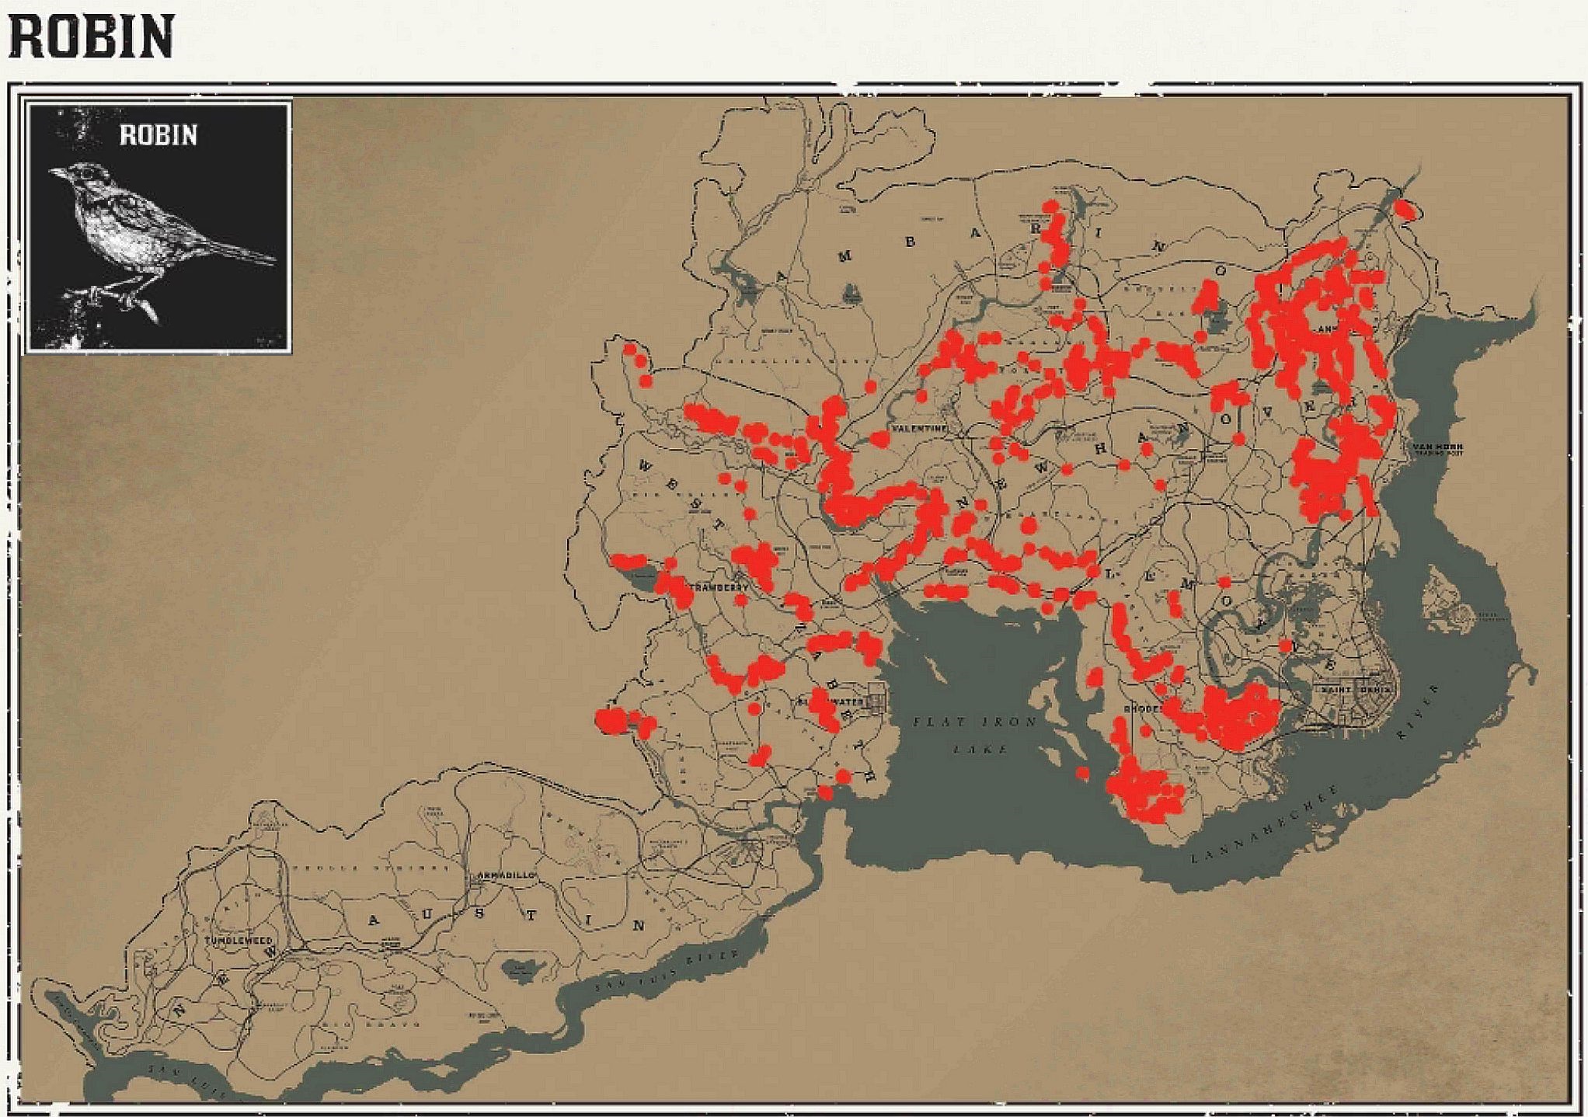Screen dimensions: 1588x1117
Task: Click the isolated red marker in the northeast corner
Action: [1404, 209]
